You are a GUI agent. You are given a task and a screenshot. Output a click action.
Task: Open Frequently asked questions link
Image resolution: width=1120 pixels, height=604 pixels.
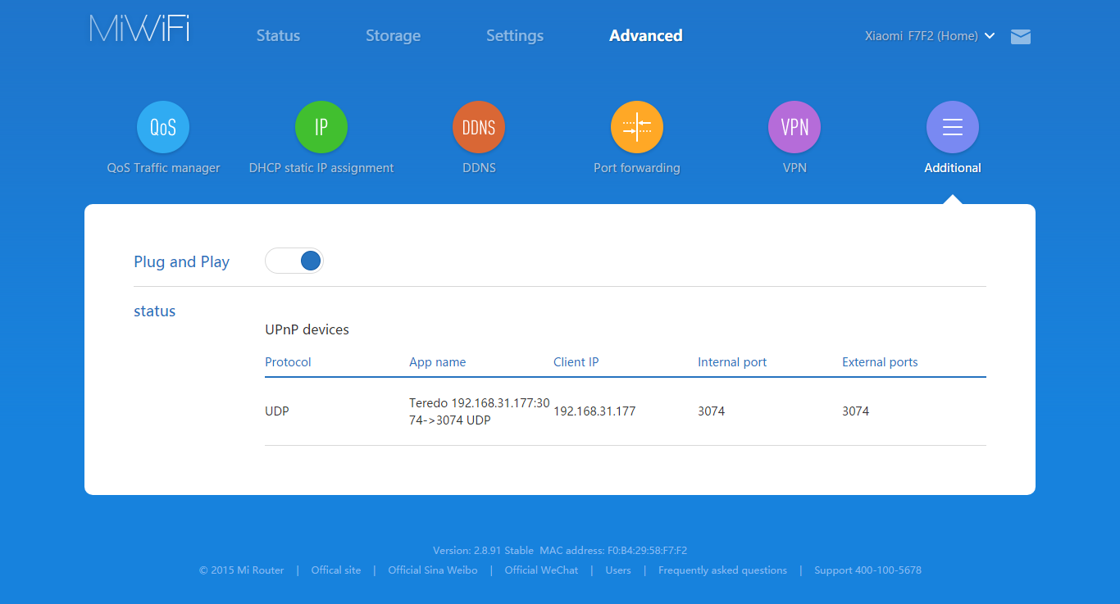[x=722, y=570]
